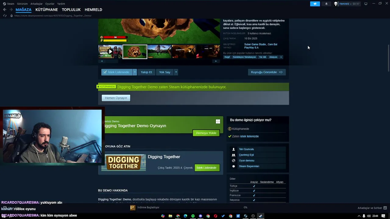
Task: Open the Çevrimiçi Eşli category link
Action: pyautogui.click(x=246, y=155)
